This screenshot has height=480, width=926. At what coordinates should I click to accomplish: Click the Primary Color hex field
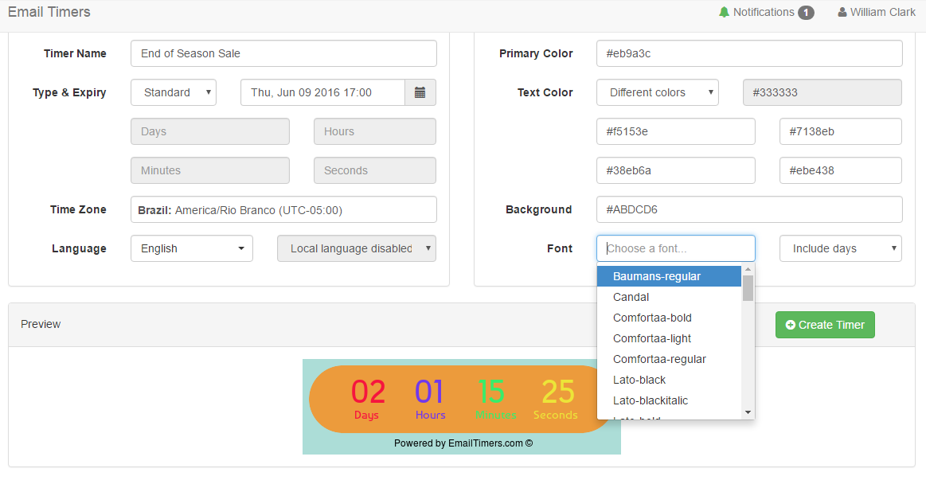pyautogui.click(x=748, y=53)
